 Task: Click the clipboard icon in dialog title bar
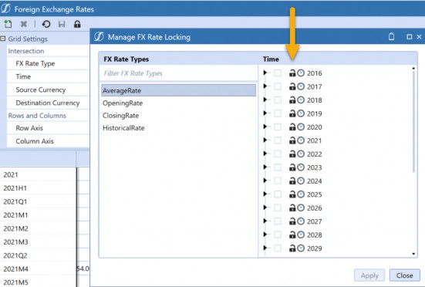391,36
